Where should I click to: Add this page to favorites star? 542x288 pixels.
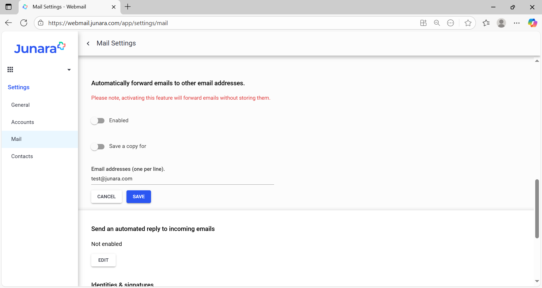pos(468,23)
